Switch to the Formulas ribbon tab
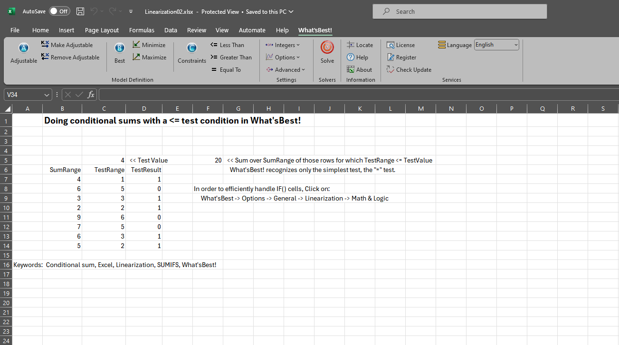 point(142,30)
